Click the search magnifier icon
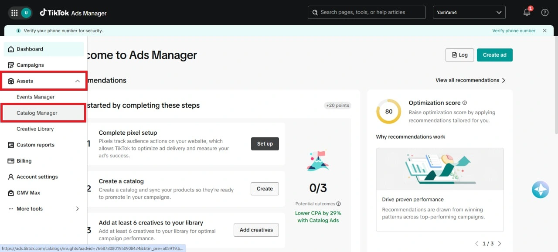Screen dimensions: 558x252 [315, 12]
